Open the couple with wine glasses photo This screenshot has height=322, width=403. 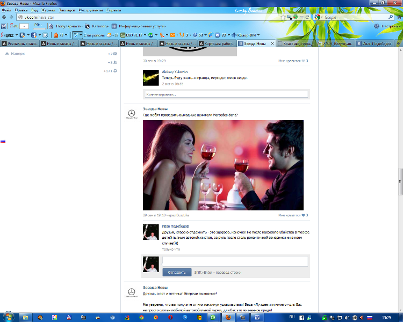coord(223,165)
